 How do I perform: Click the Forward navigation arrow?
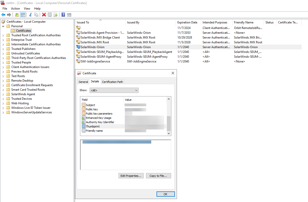click(x=9, y=14)
